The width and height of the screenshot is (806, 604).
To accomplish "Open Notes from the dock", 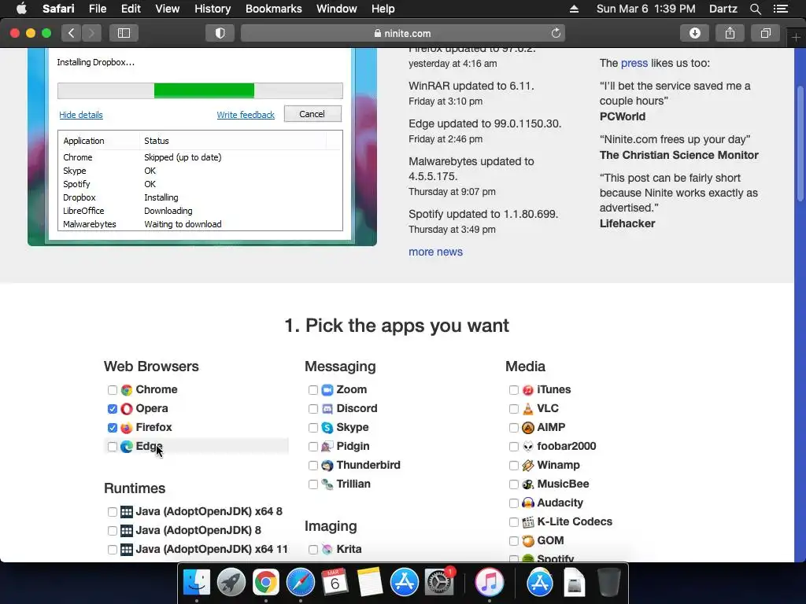I will [370, 583].
